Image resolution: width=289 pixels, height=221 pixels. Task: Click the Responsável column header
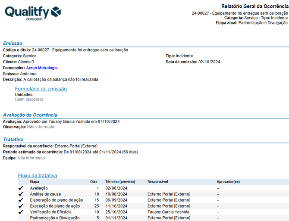[x=157, y=182]
